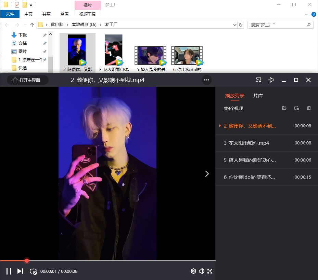Viewport: 318px width, 280px height.
Task: Click the properties checkmark quick-access icon
Action: (x=17, y=5)
